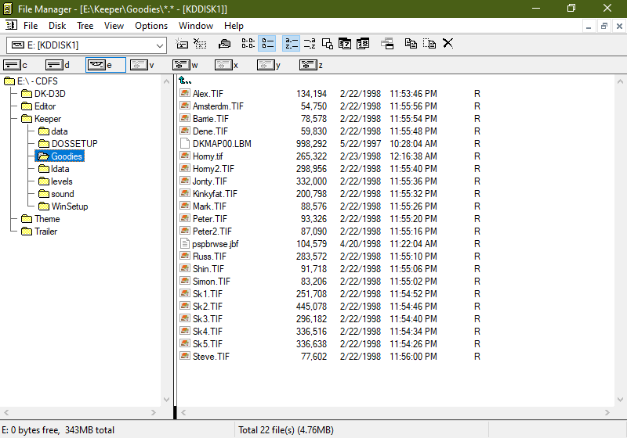The image size is (627, 438).
Task: Click the folder icon next to Trailer
Action: (x=27, y=232)
